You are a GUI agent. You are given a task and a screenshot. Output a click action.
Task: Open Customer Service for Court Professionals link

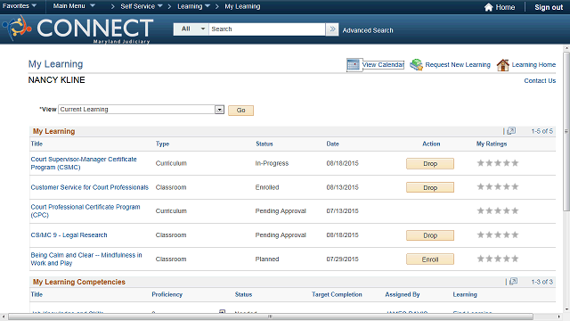pos(90,187)
